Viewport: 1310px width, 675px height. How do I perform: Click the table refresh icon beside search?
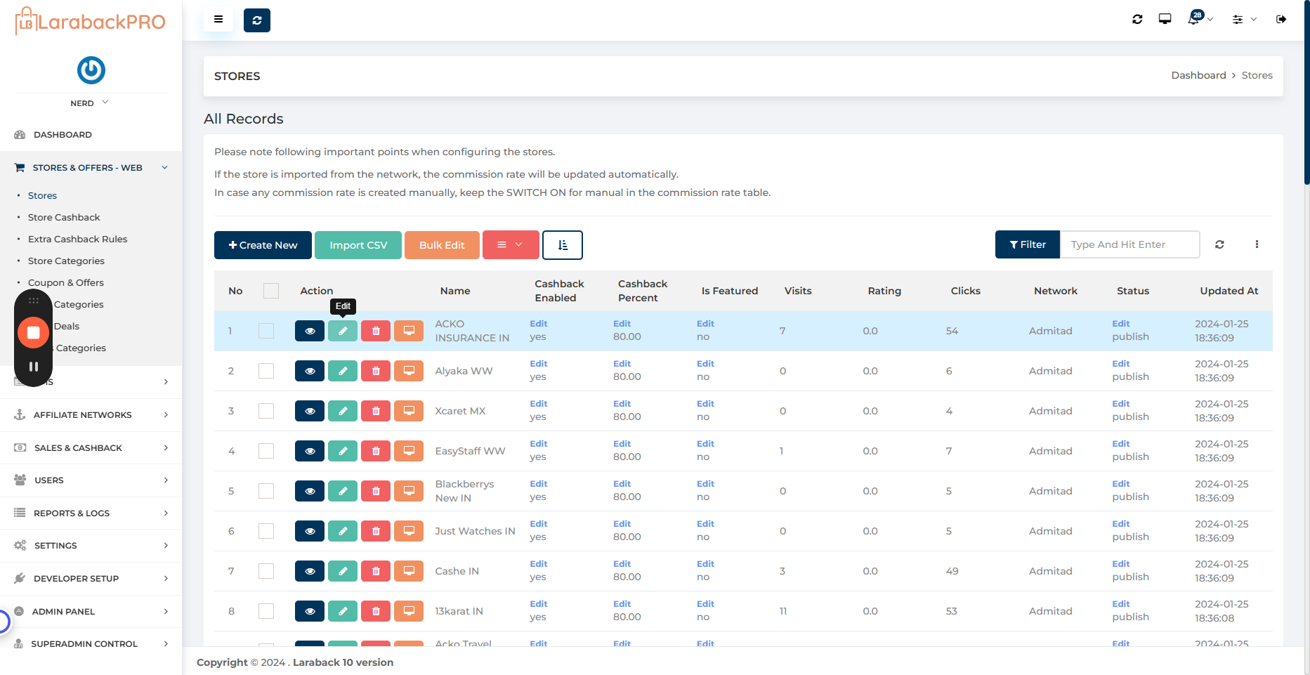(1219, 244)
